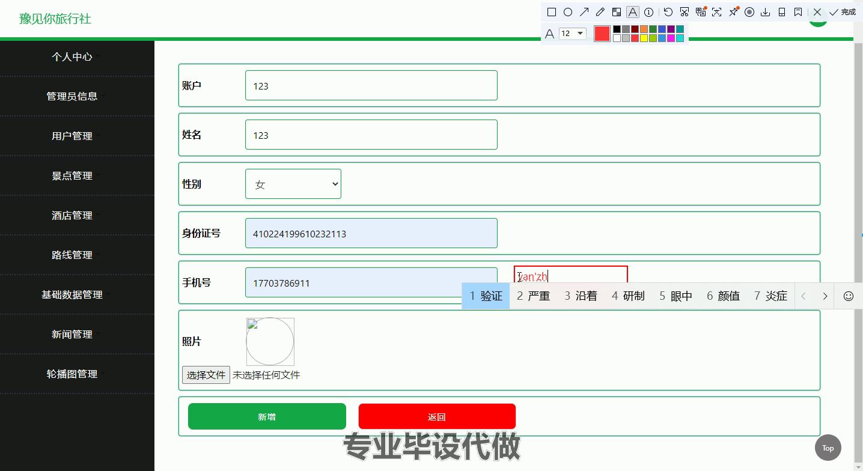863x471 pixels.
Task: Choose IME candidate 4 研制
Action: coord(628,296)
